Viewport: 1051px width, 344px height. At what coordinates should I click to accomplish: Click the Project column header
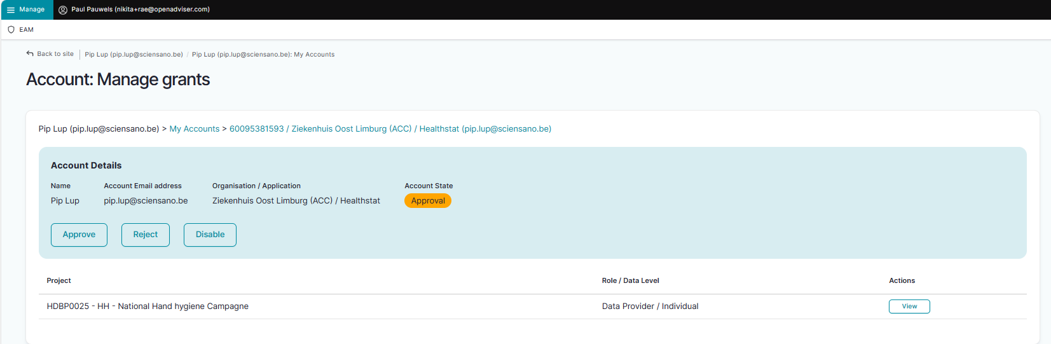point(58,280)
